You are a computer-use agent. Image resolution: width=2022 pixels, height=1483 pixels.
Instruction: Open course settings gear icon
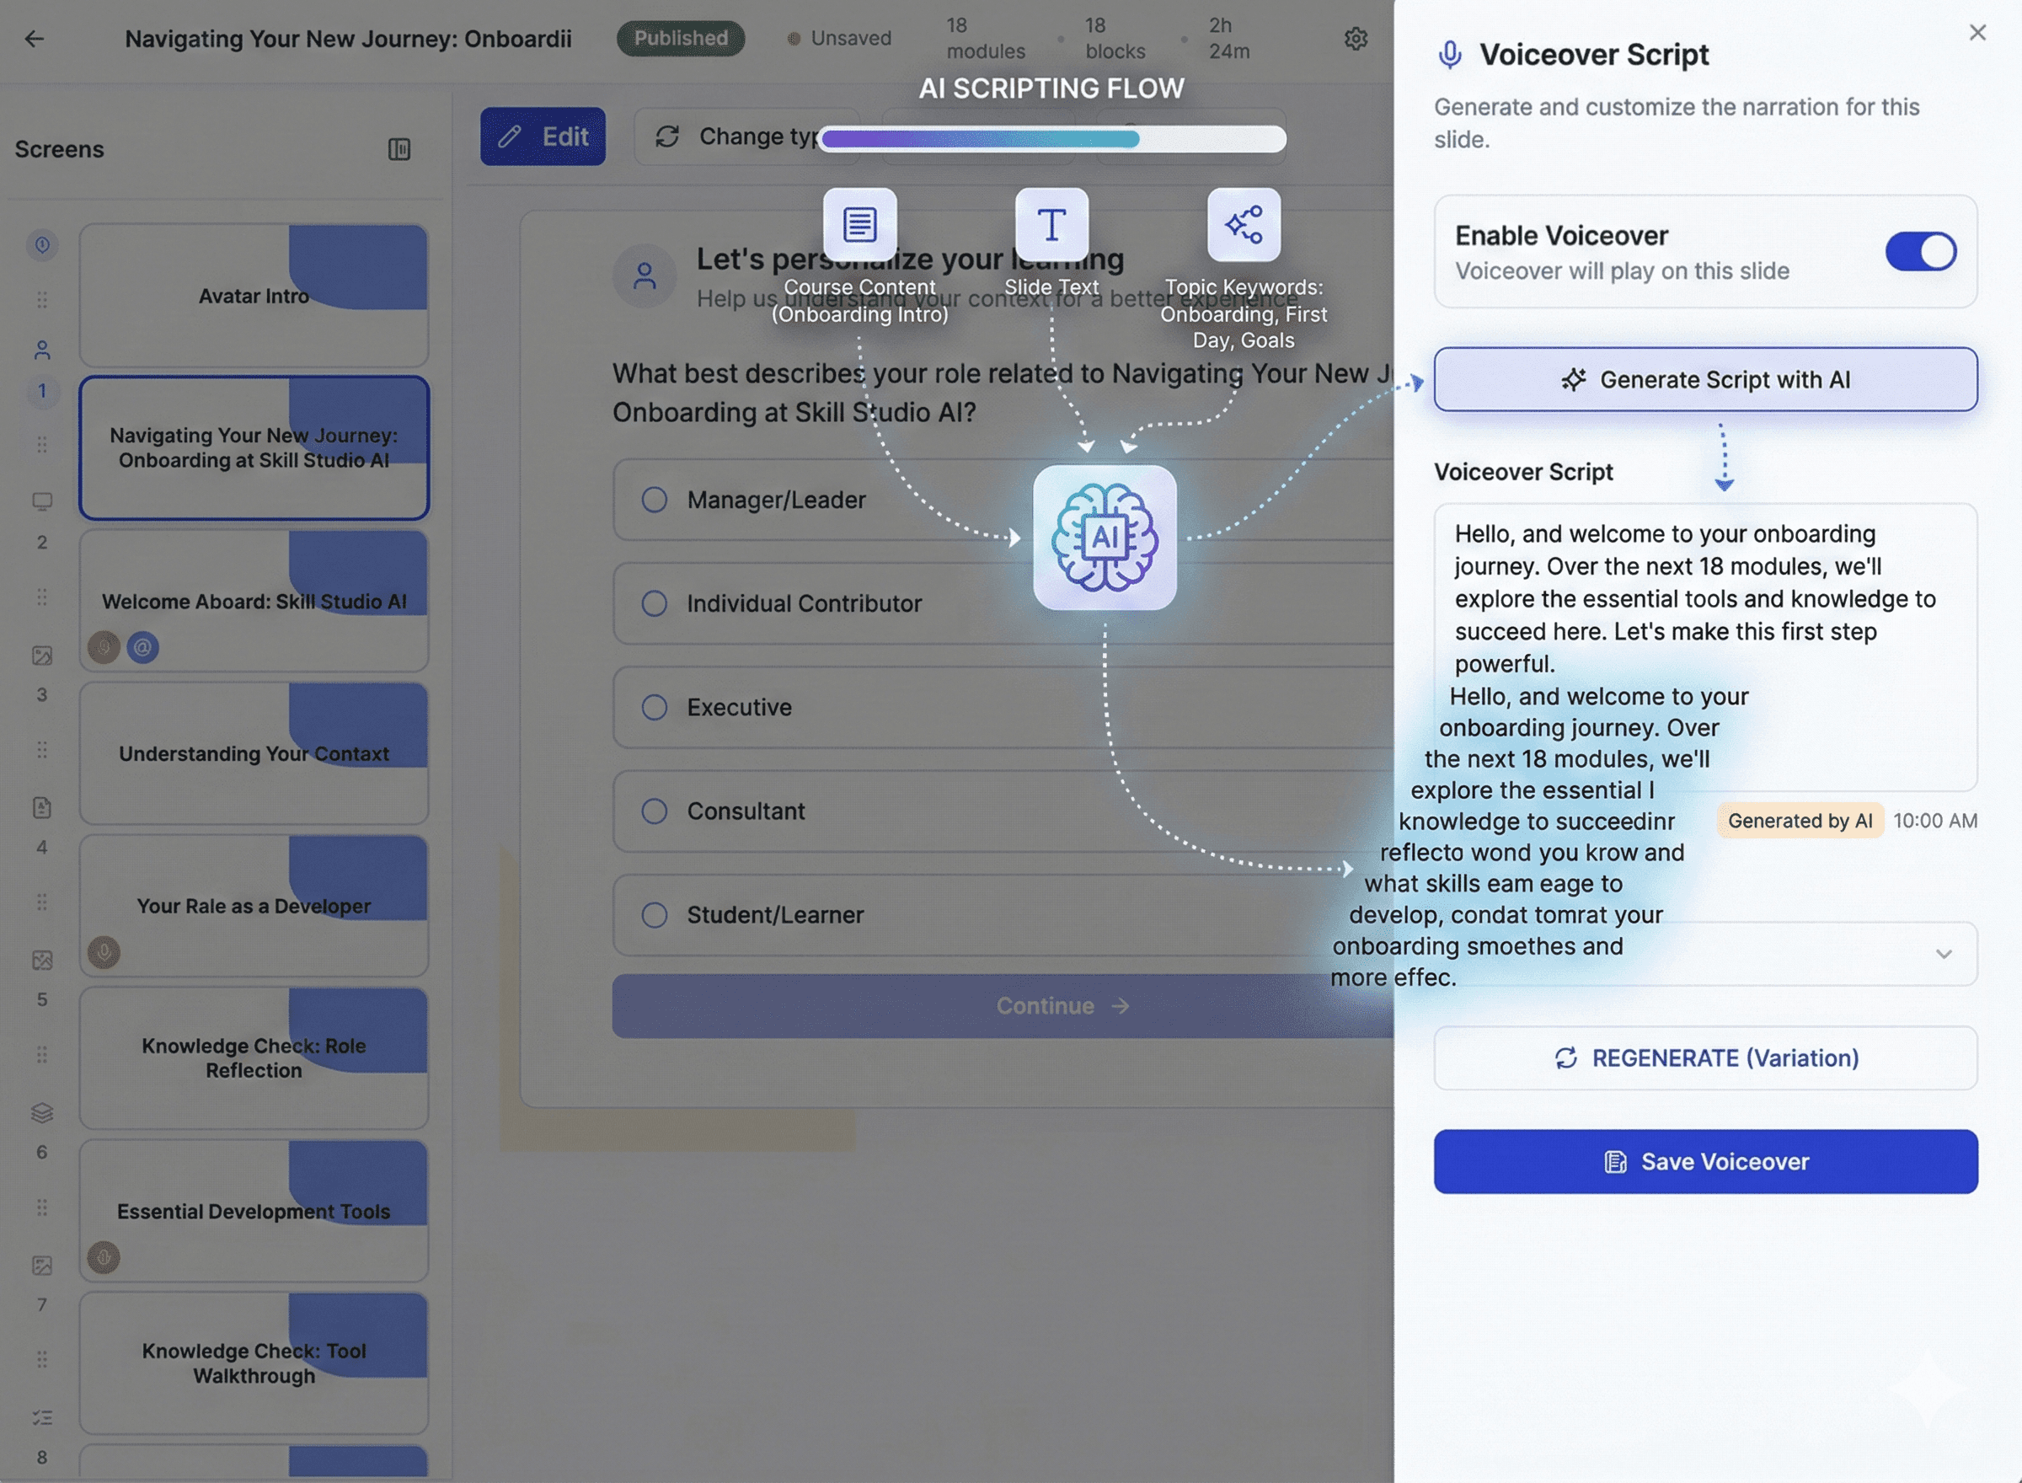tap(1356, 39)
